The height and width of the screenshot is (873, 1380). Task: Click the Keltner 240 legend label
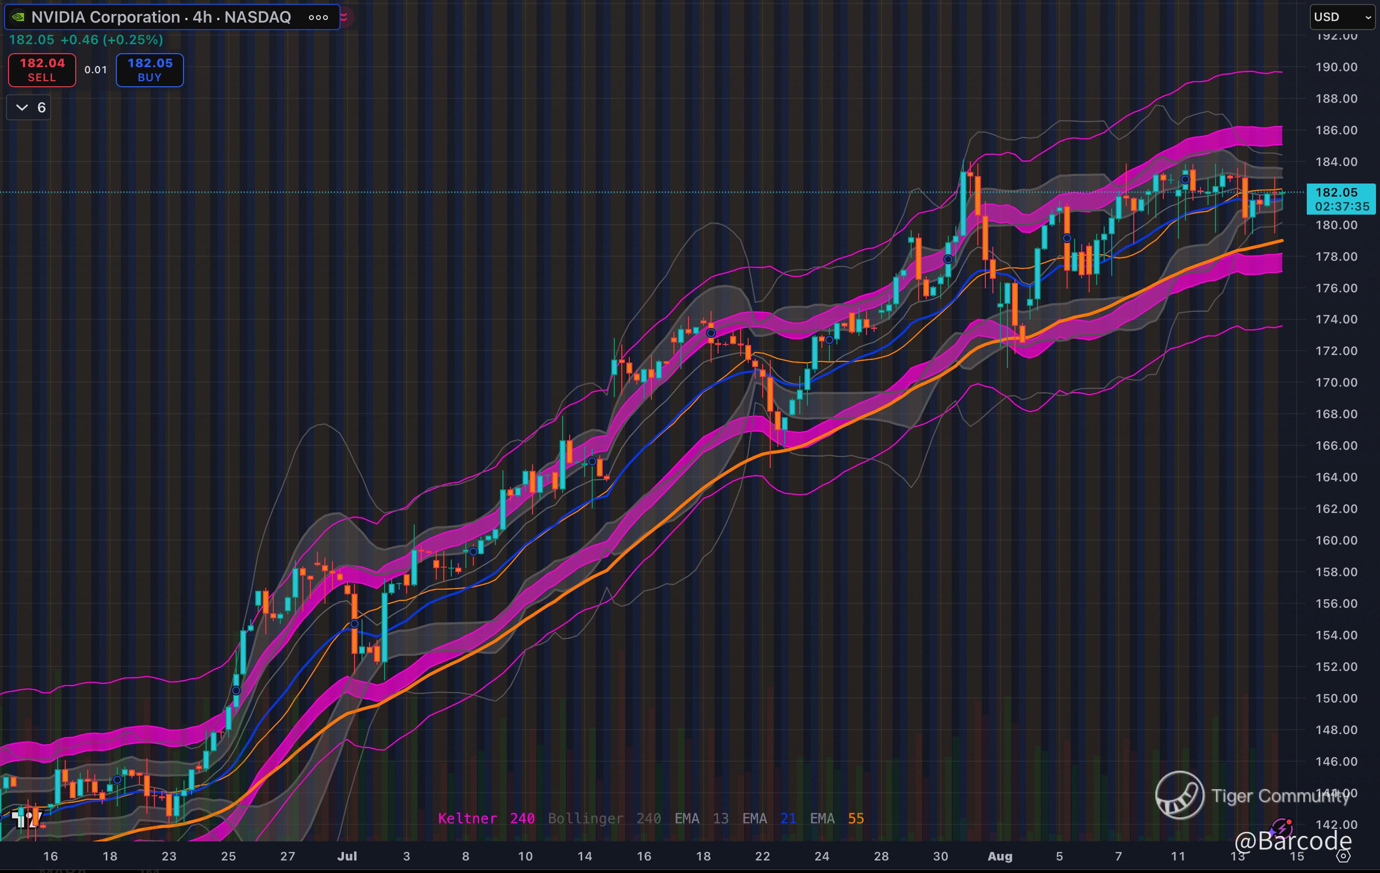coord(486,818)
